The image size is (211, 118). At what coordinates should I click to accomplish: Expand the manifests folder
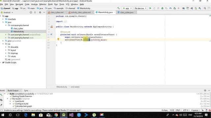[3, 19]
